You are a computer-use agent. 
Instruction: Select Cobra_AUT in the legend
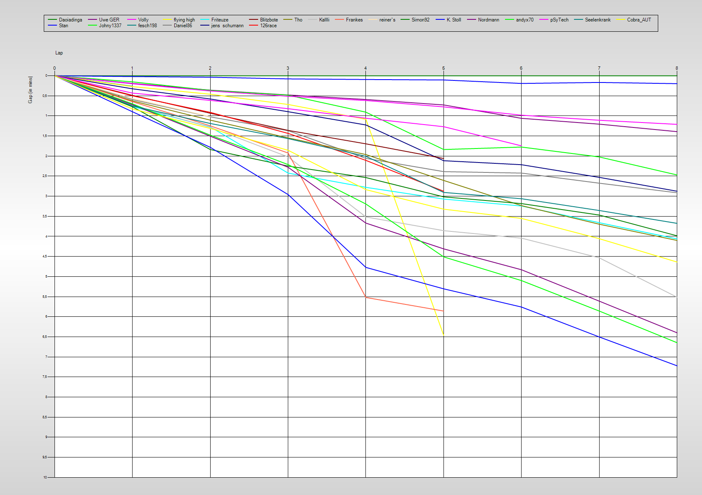pyautogui.click(x=639, y=20)
